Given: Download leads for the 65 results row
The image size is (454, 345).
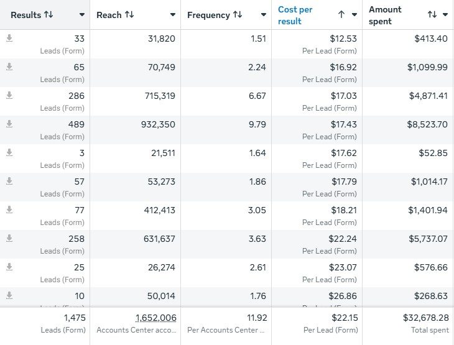Looking at the screenshot, I should [9, 67].
